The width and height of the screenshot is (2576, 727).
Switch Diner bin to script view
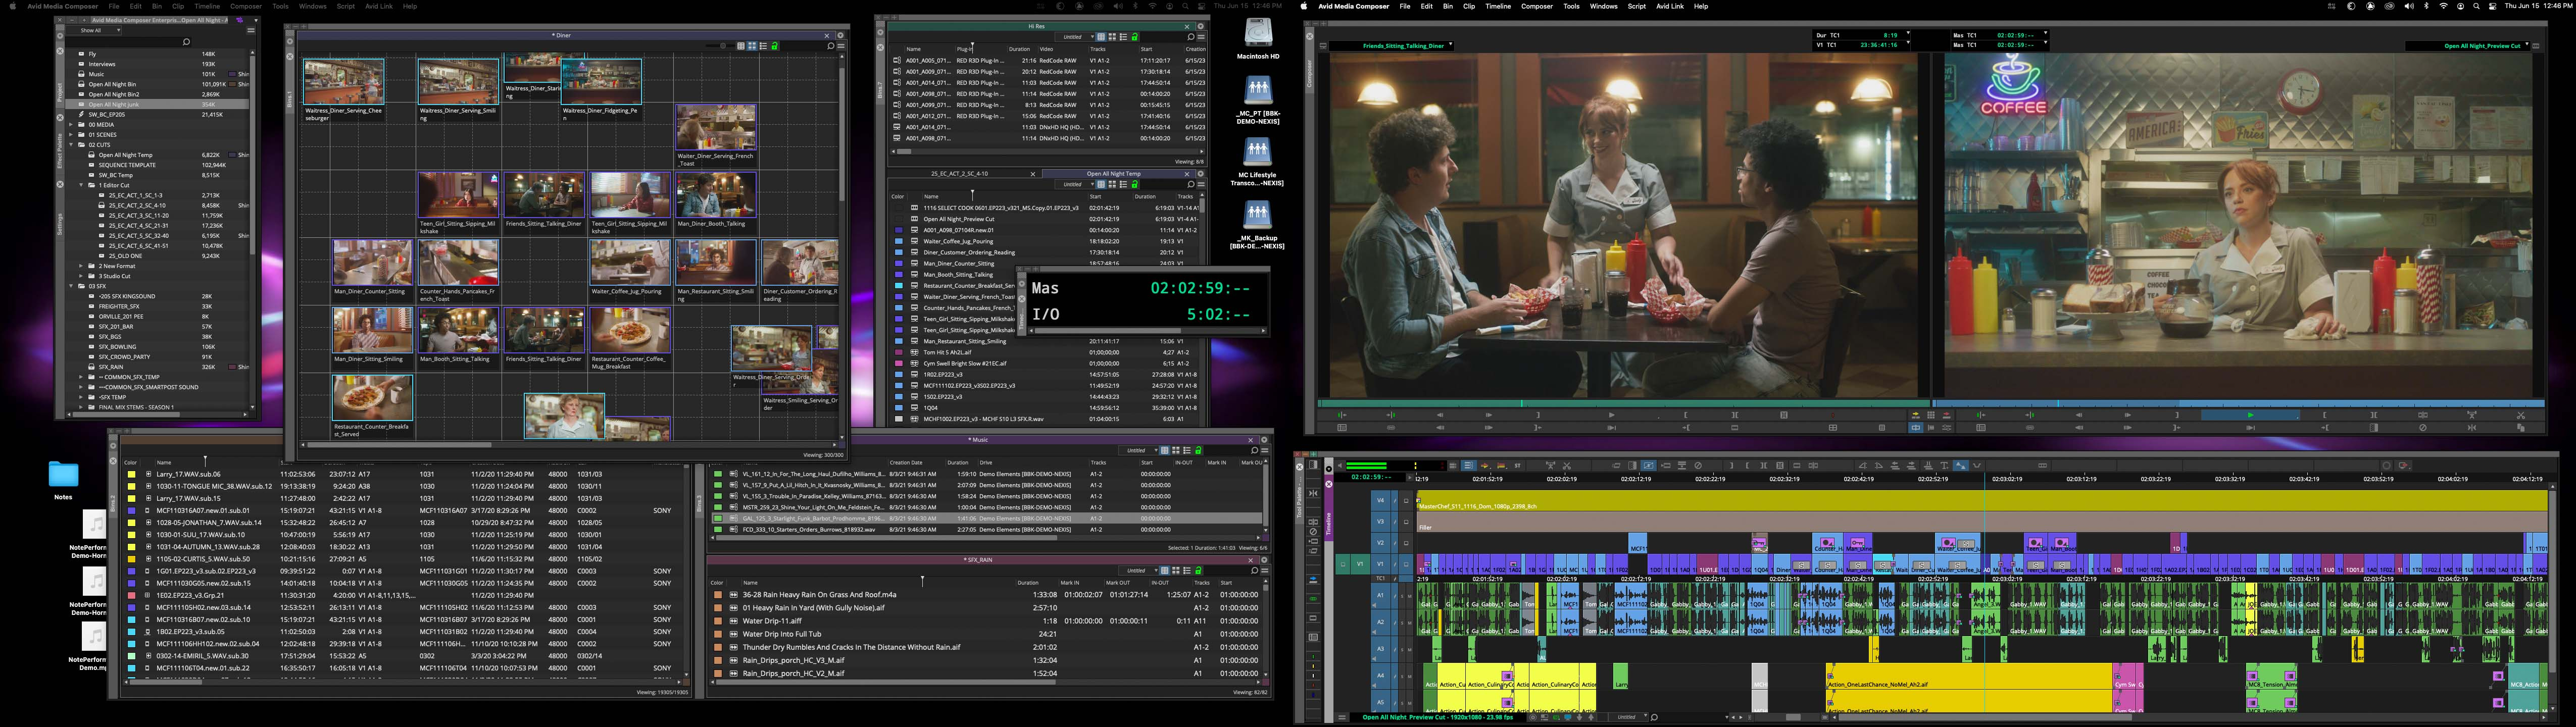[x=764, y=46]
